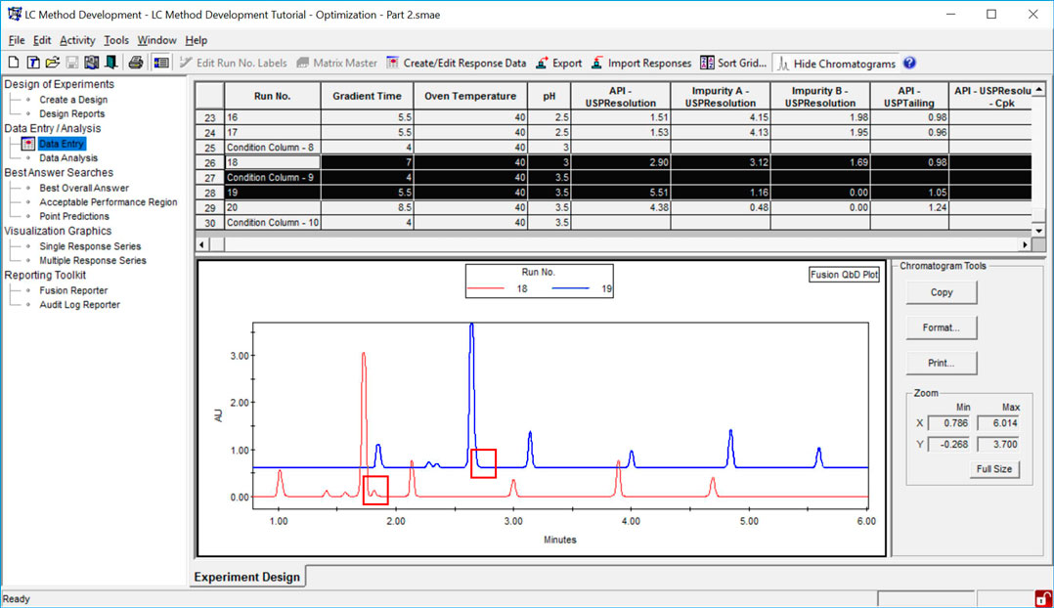Open the Edit menu
Image resolution: width=1054 pixels, height=608 pixels.
tap(42, 40)
